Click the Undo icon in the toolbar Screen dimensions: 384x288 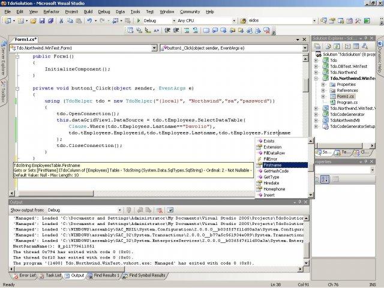89,20
